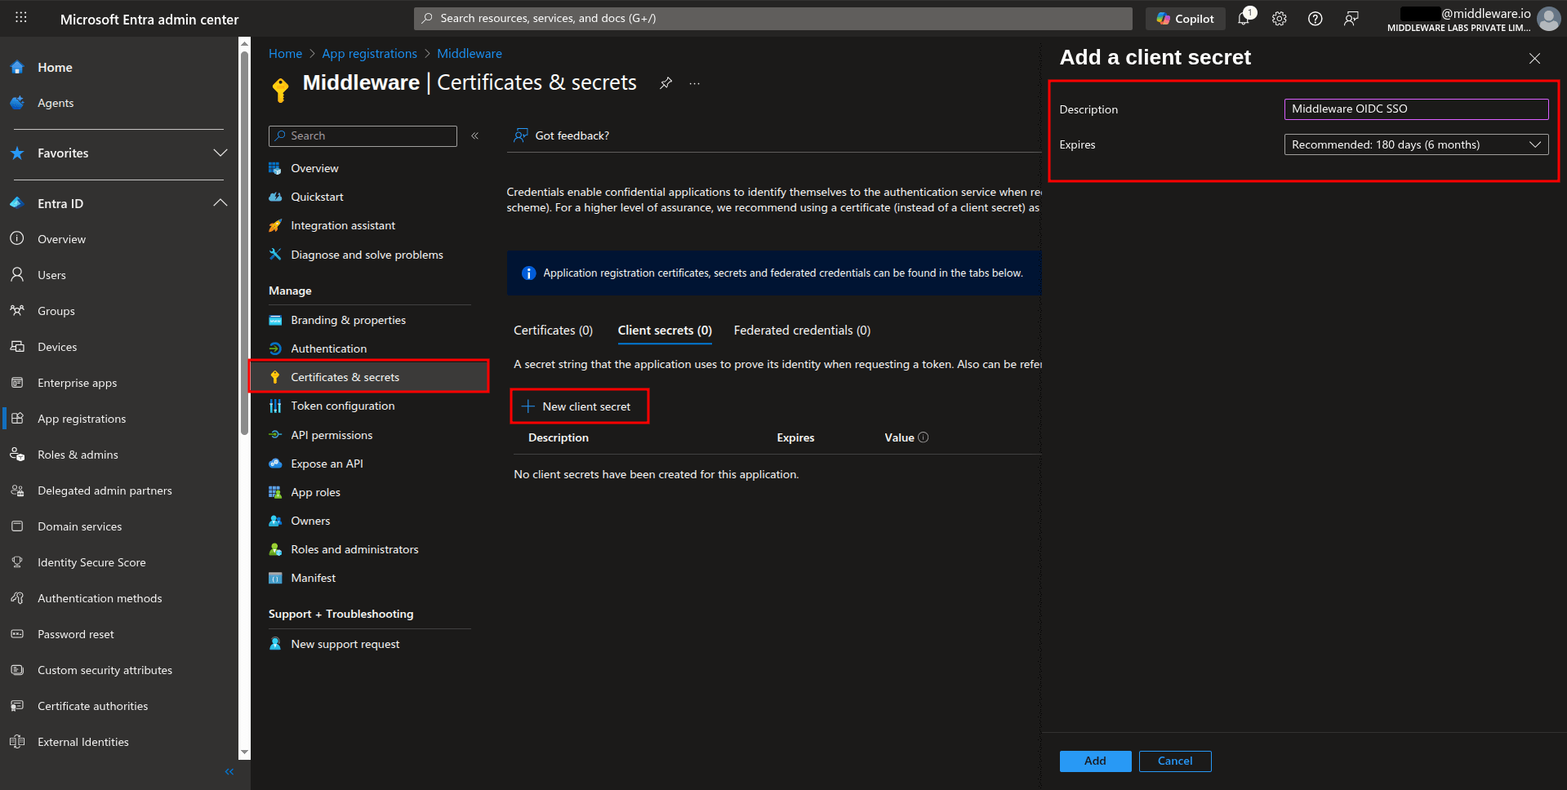Click the Description input field
This screenshot has height=790, width=1567.
(1415, 109)
